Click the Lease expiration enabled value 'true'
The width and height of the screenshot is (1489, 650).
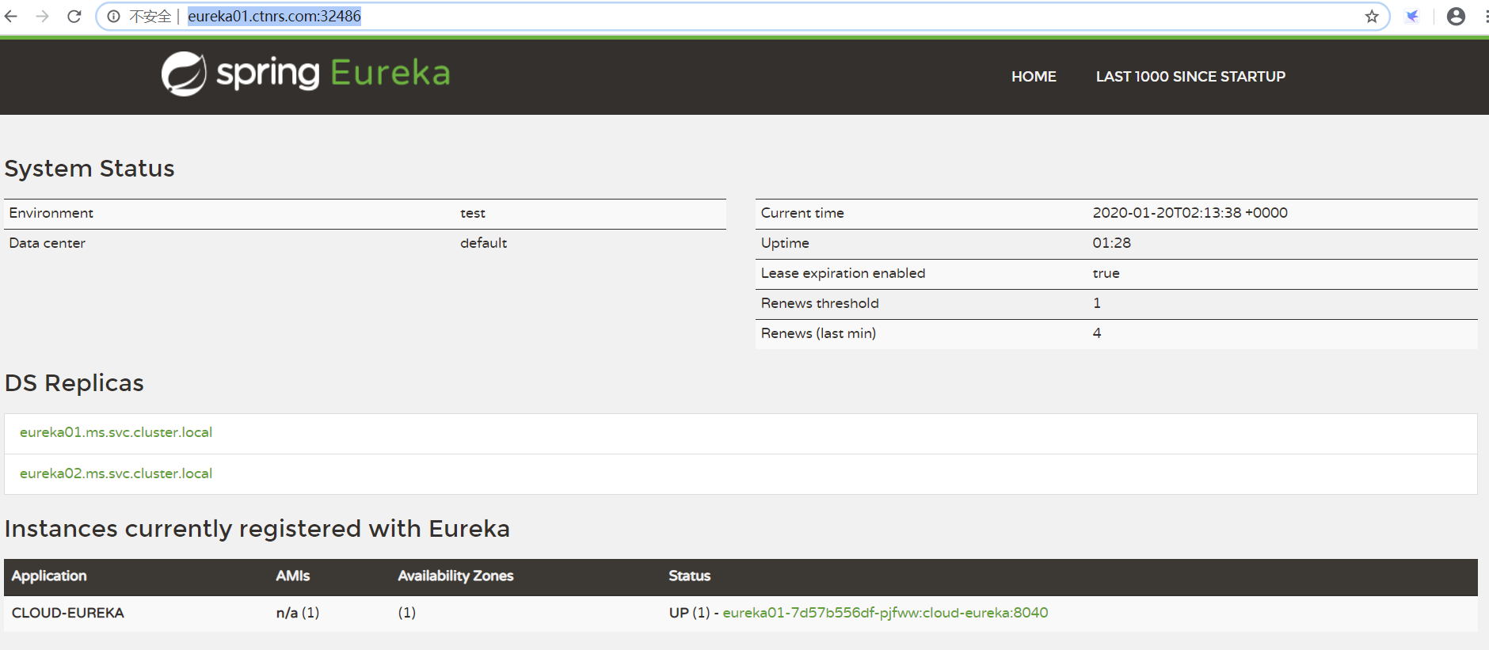tap(1106, 273)
